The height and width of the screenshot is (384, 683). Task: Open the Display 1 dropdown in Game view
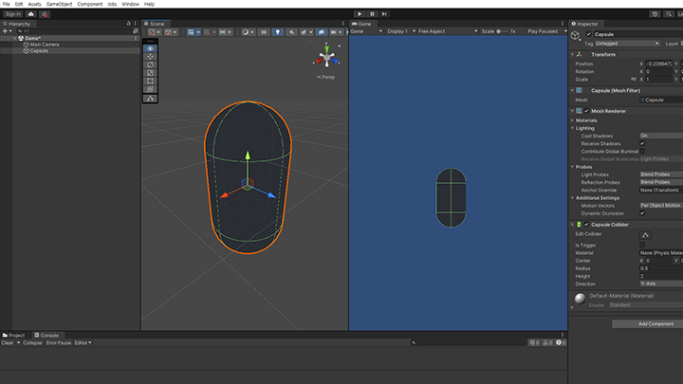[x=401, y=31]
